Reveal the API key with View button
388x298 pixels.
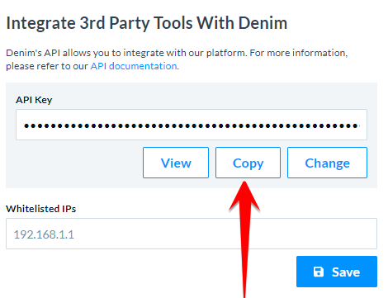click(176, 163)
